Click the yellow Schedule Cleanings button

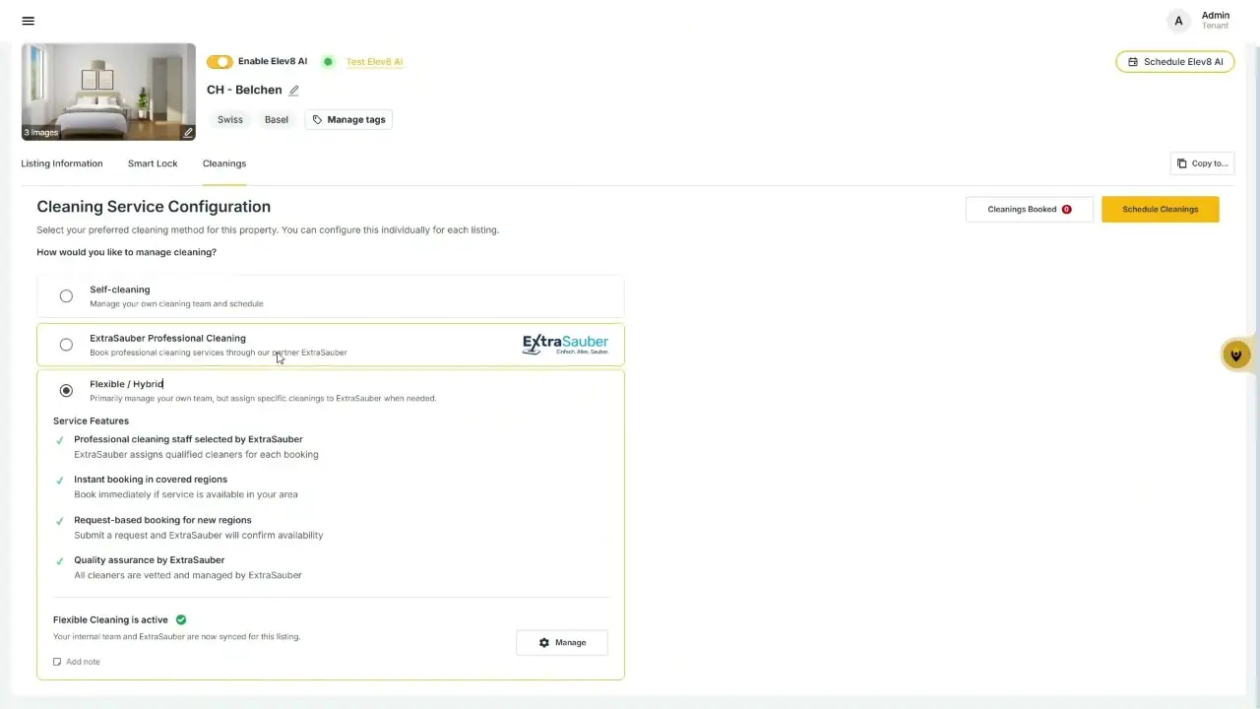click(1161, 210)
